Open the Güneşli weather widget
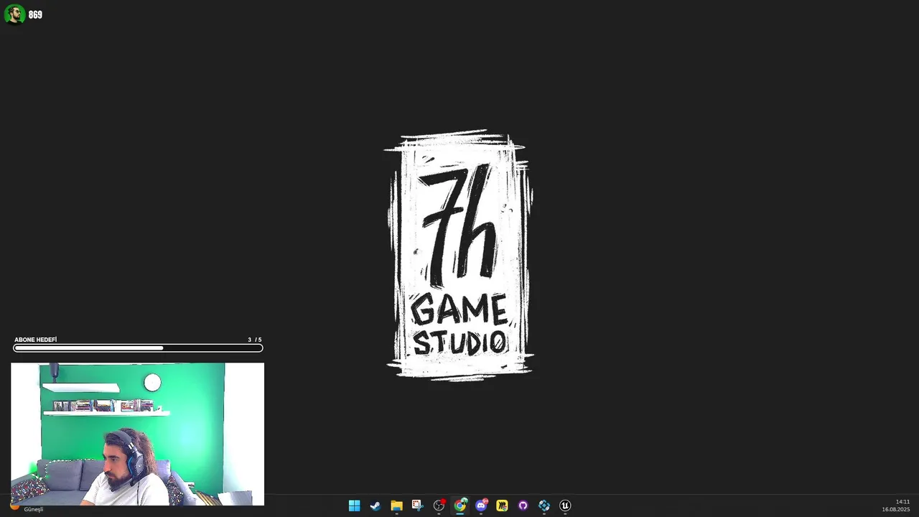 [27, 508]
